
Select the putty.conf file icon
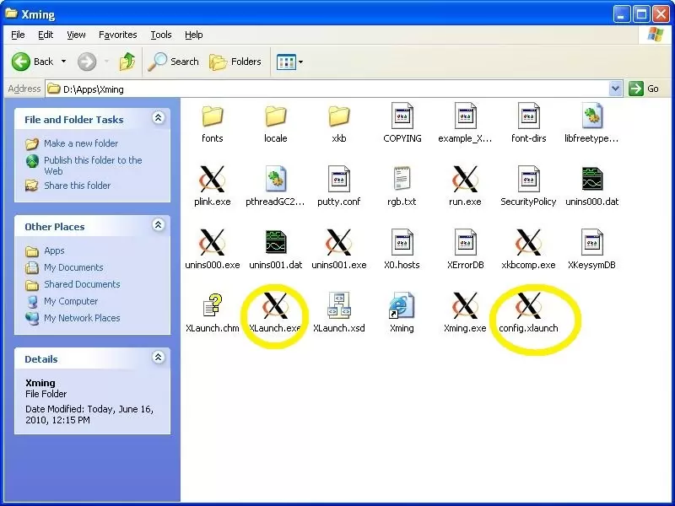click(x=338, y=179)
